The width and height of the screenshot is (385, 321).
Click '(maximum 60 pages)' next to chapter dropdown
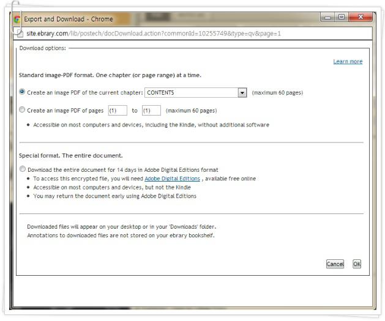[277, 93]
